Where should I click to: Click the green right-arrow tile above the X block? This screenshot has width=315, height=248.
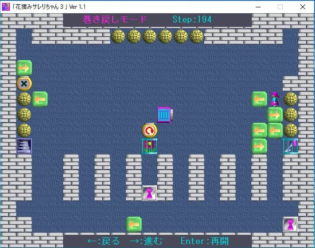pyautogui.click(x=24, y=68)
